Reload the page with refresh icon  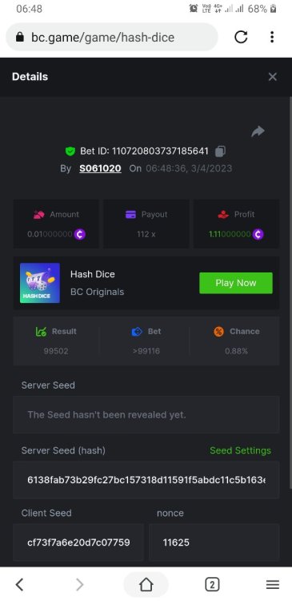[x=241, y=37]
